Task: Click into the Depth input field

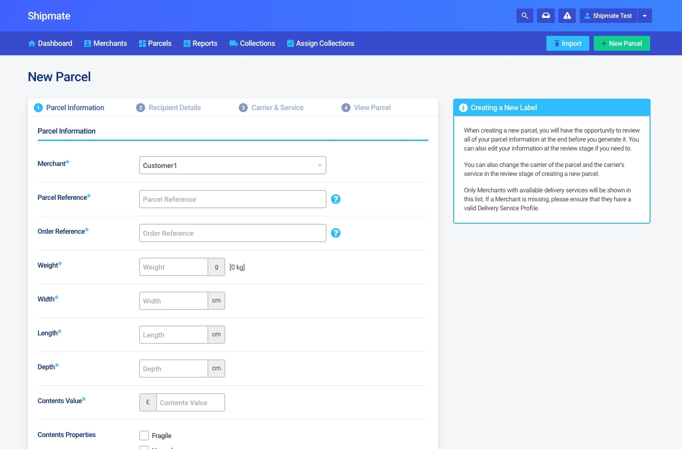Action: point(173,369)
